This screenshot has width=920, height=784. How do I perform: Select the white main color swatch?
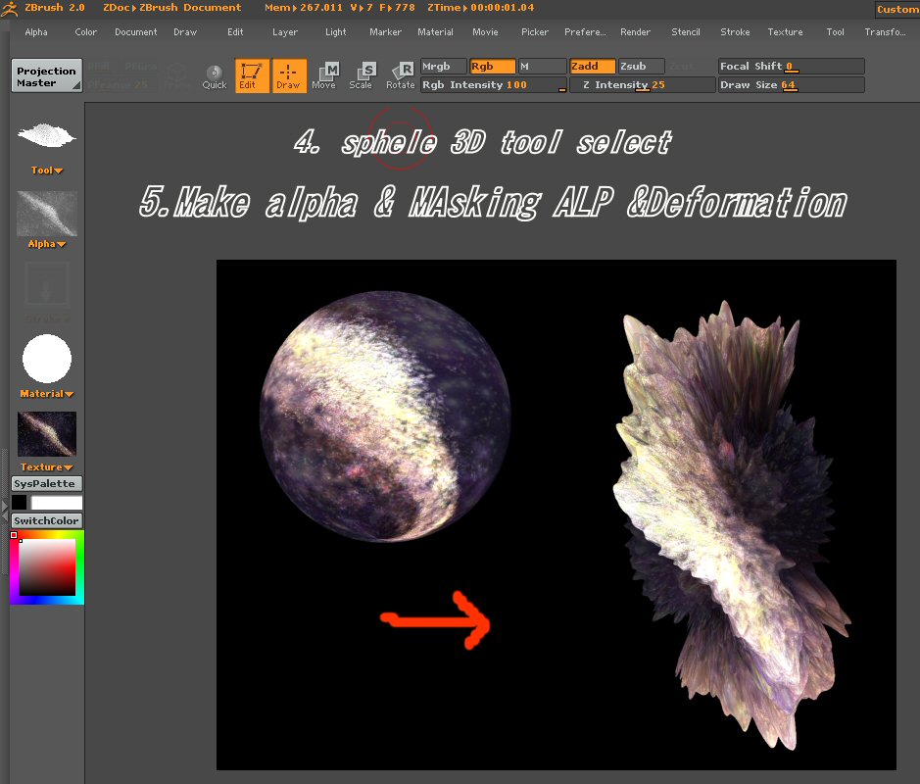56,503
